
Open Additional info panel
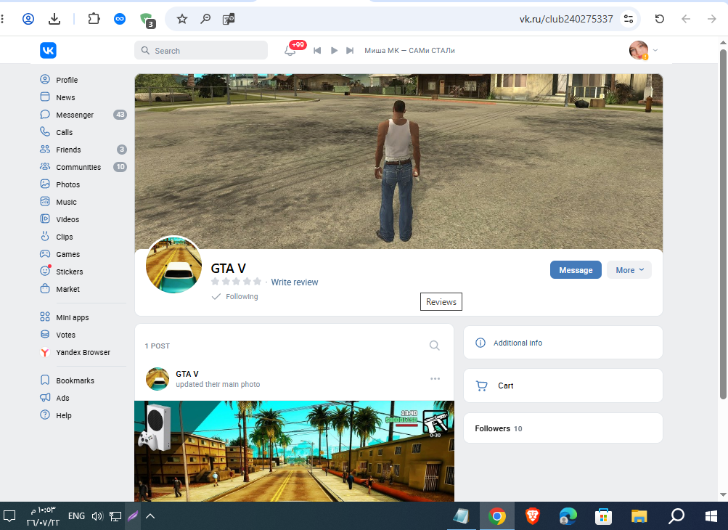(563, 343)
